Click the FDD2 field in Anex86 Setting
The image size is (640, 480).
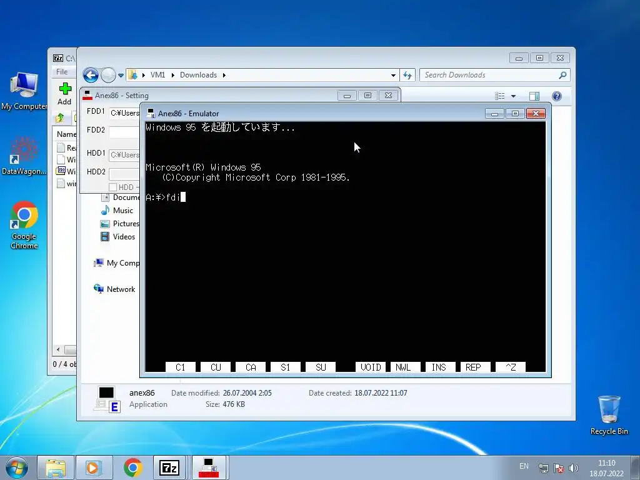point(124,132)
